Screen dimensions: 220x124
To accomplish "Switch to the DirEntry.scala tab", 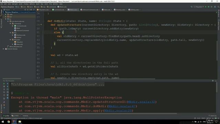I will [x=134, y=10].
